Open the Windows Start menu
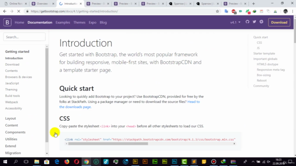 pos(5,162)
